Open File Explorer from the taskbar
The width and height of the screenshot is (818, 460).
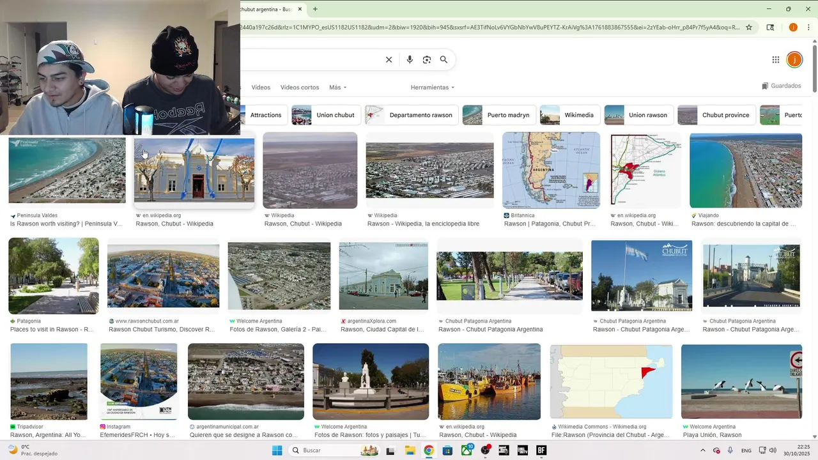410,450
